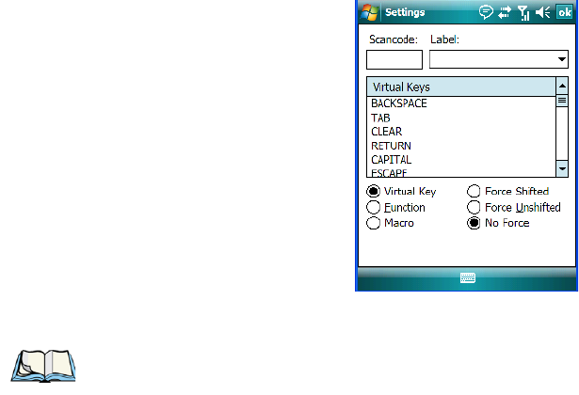This screenshot has height=395, width=579.
Task: Show the on-screen keyboard icon
Action: [x=468, y=277]
